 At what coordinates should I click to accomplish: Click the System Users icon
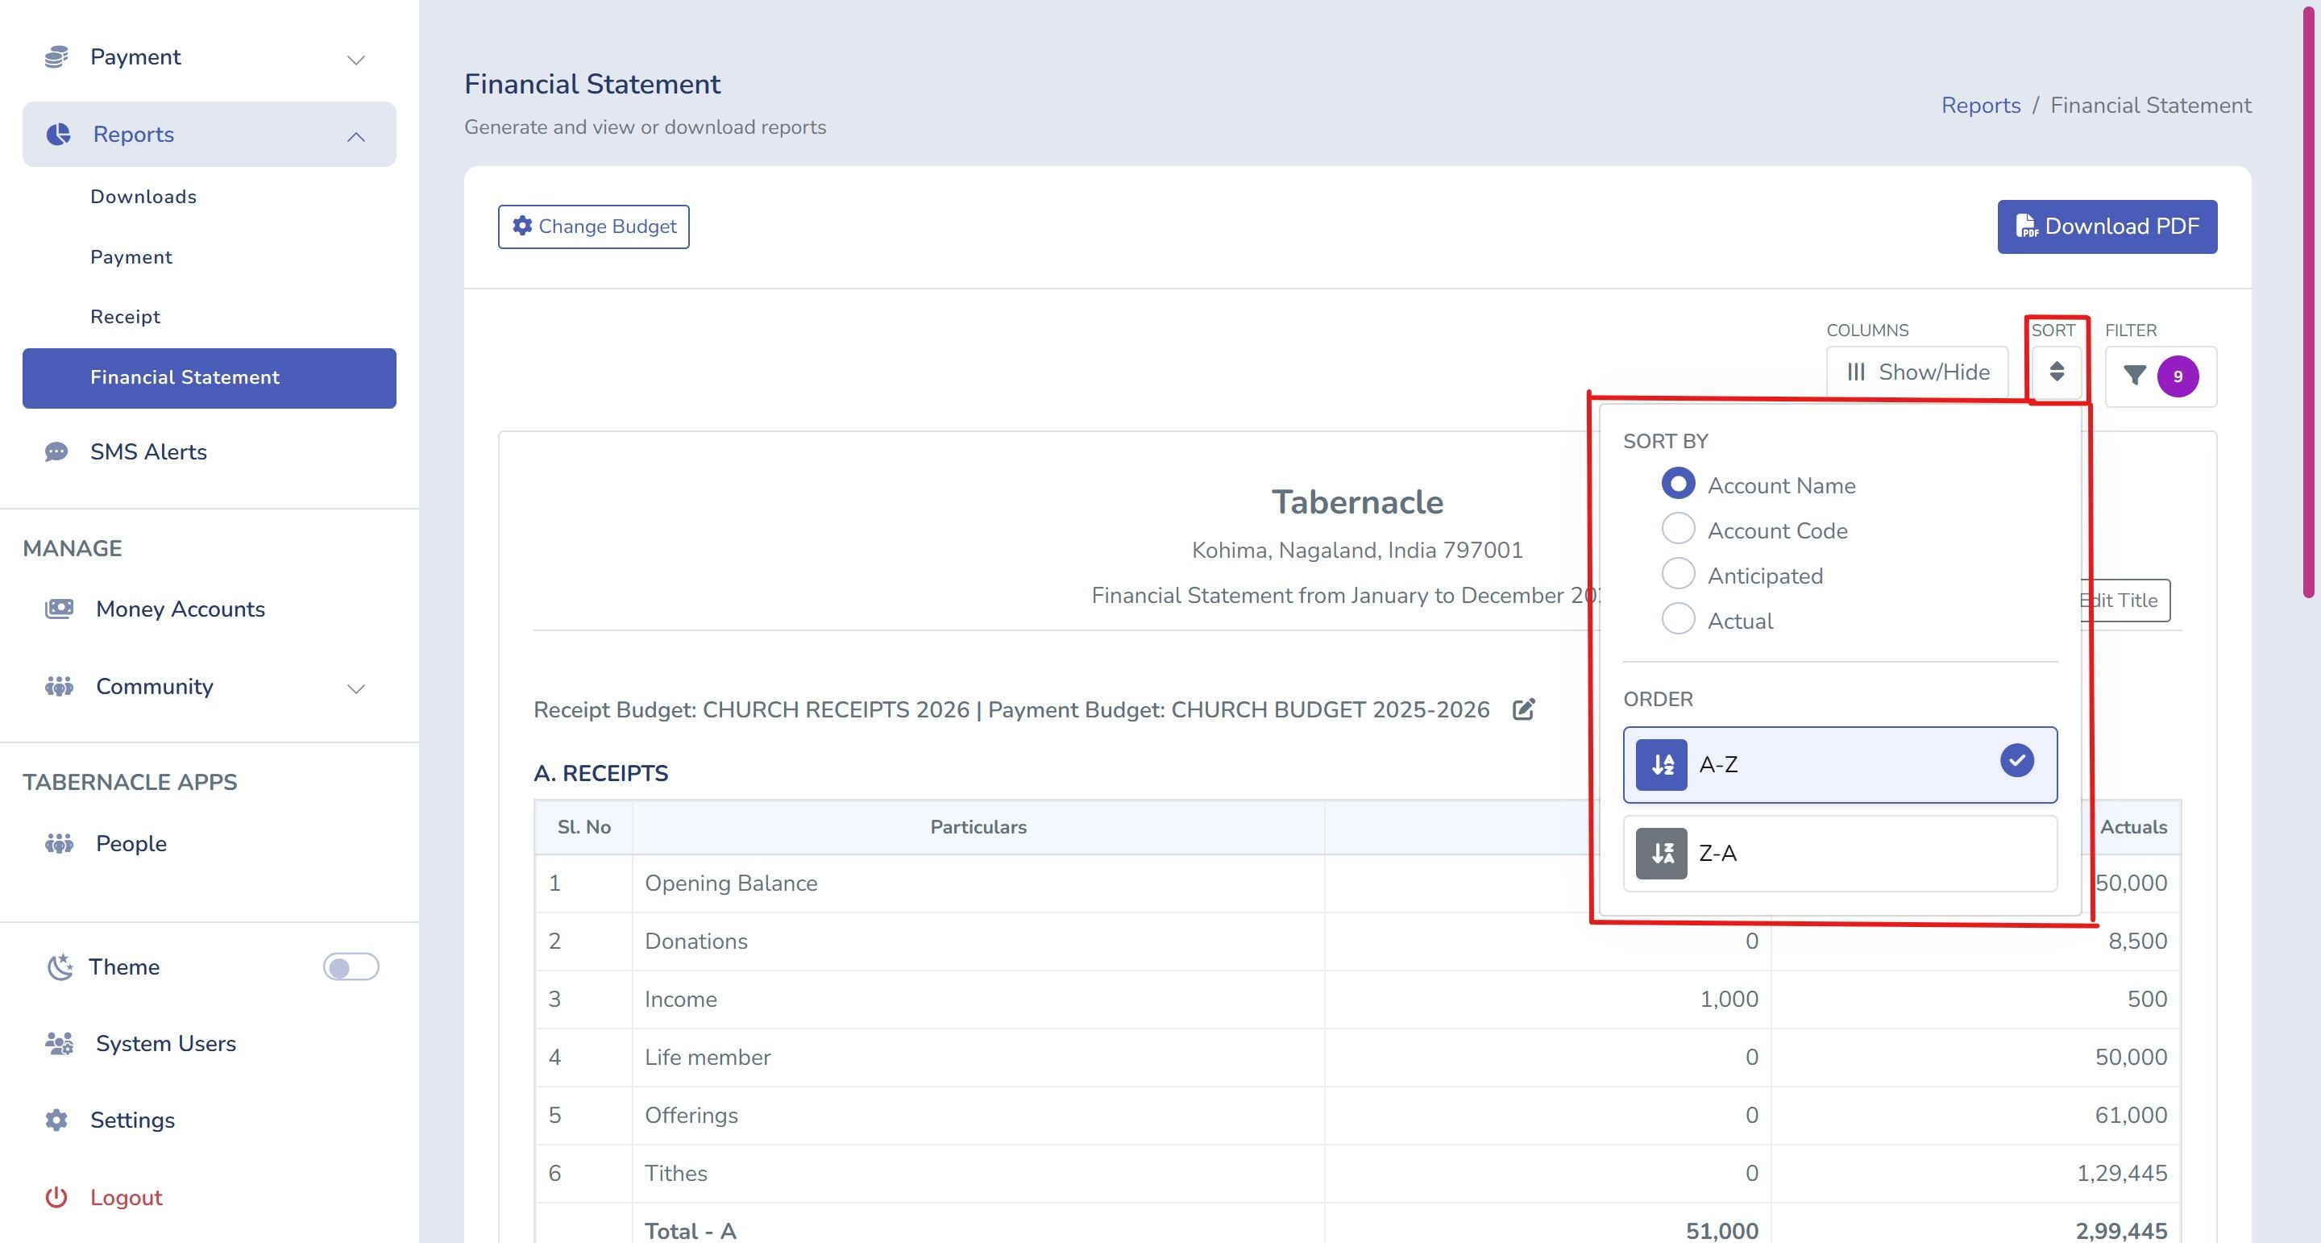coord(60,1044)
